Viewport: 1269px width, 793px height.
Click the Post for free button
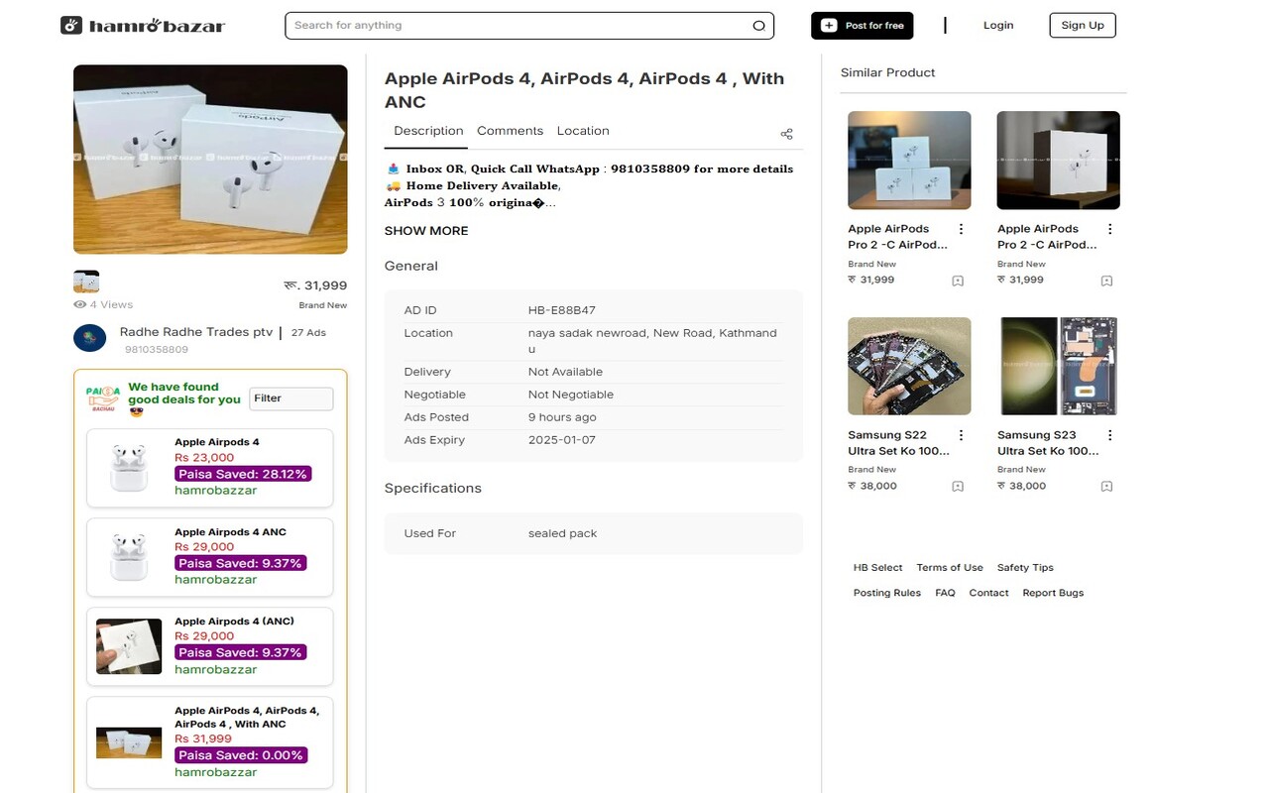[862, 25]
